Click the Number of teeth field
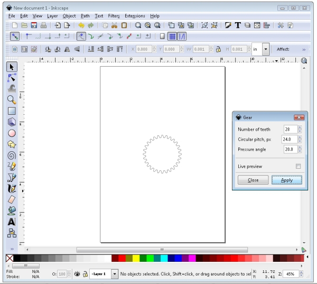317x284 pixels. click(x=291, y=129)
